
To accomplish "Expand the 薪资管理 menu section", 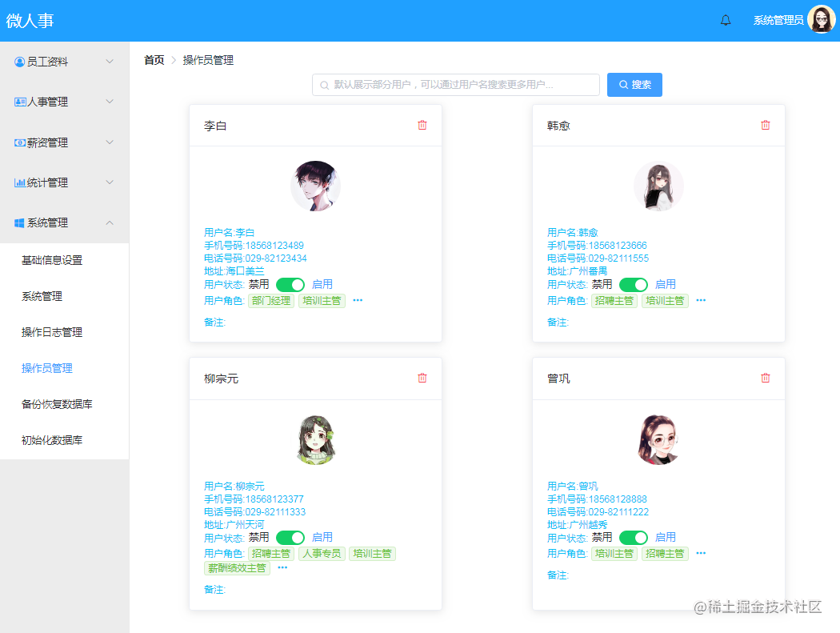I will [64, 142].
